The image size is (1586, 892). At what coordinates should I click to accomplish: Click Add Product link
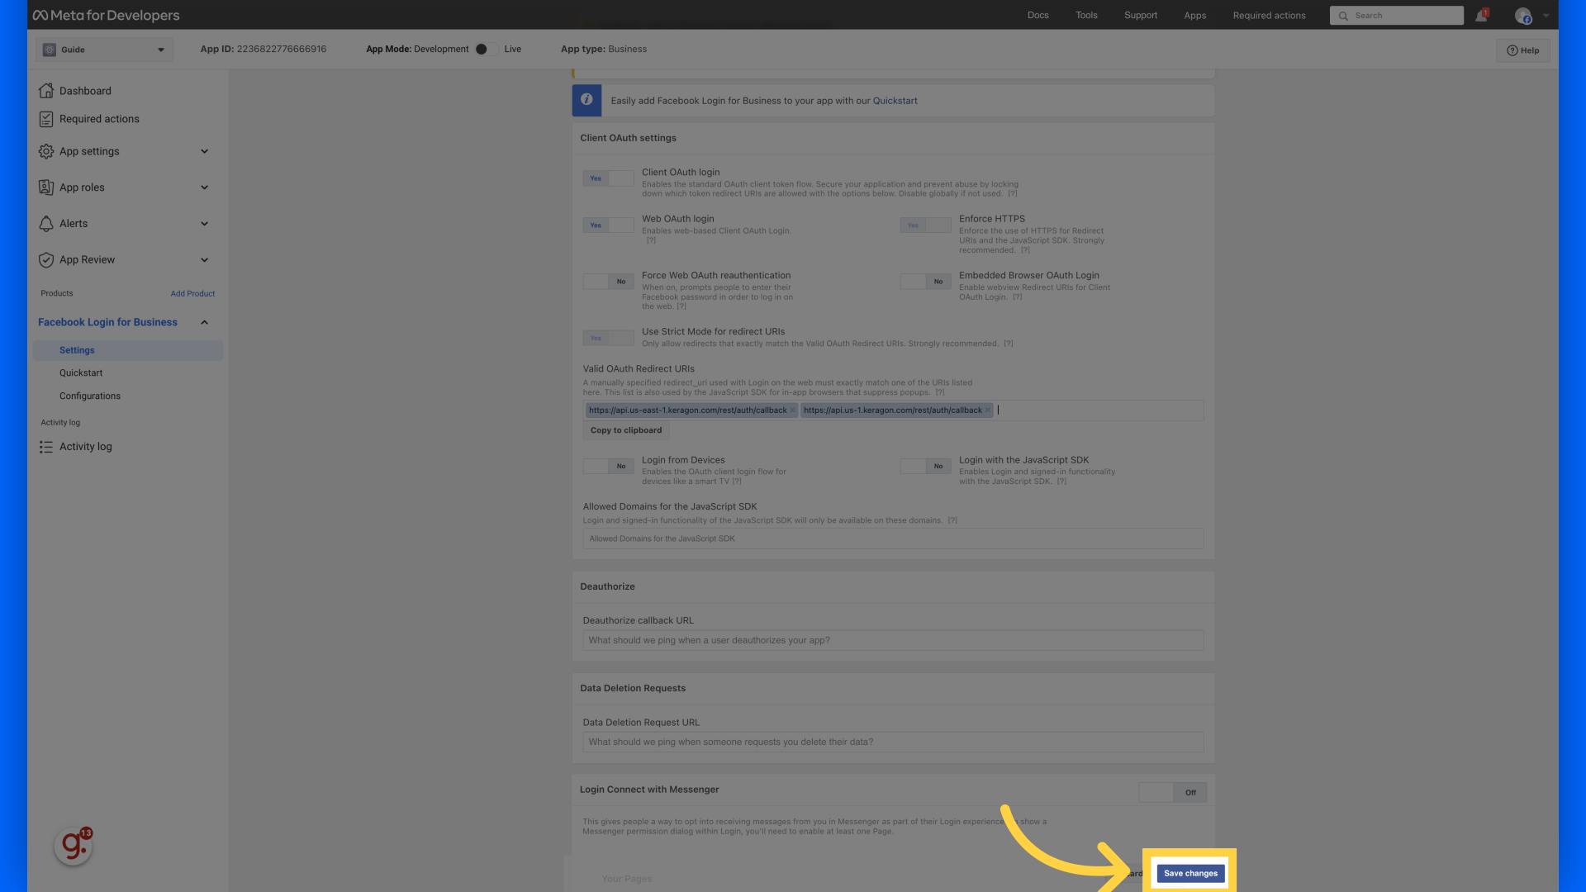[x=192, y=294]
